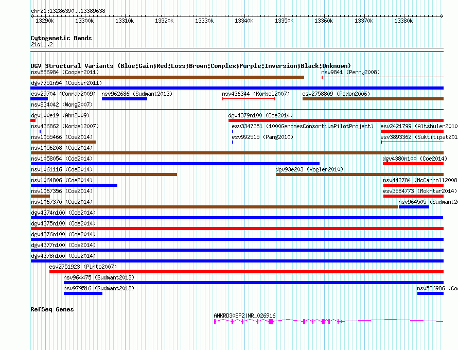Select the nsv9841 (Perry2008) variant label

[x=350, y=72]
